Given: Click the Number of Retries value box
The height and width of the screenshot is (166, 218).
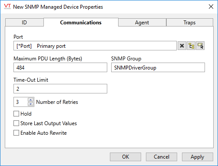Looking at the screenshot, I should 20,102.
